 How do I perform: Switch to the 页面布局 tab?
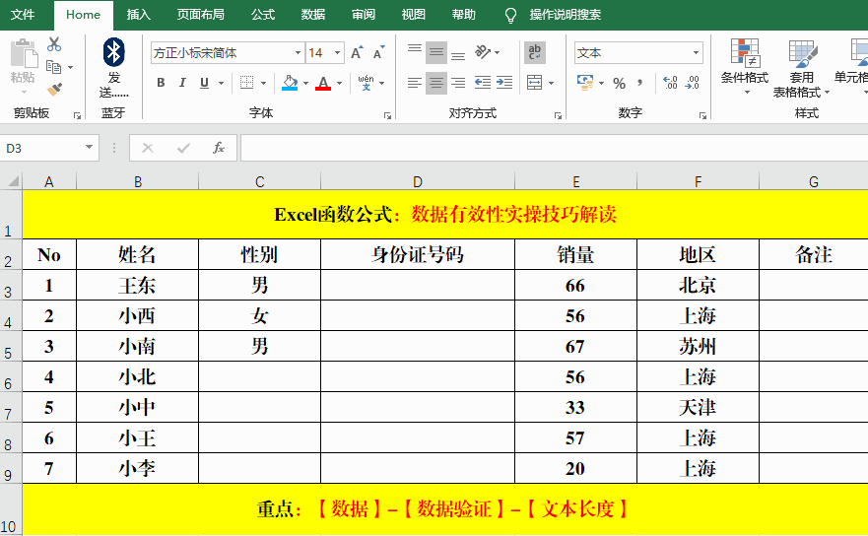(200, 15)
